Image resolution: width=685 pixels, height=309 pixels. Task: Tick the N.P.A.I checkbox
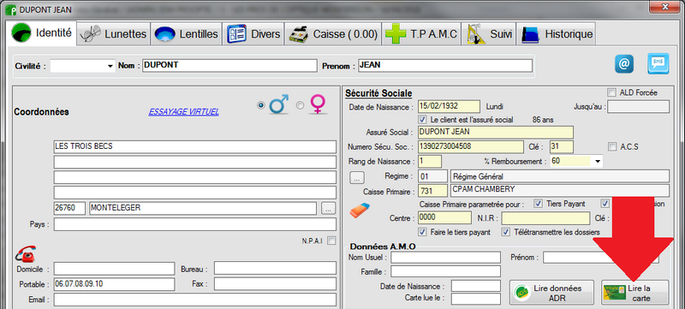pyautogui.click(x=332, y=240)
